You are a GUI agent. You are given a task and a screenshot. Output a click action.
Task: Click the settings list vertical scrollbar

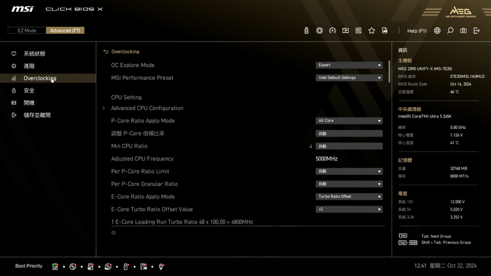click(x=389, y=72)
